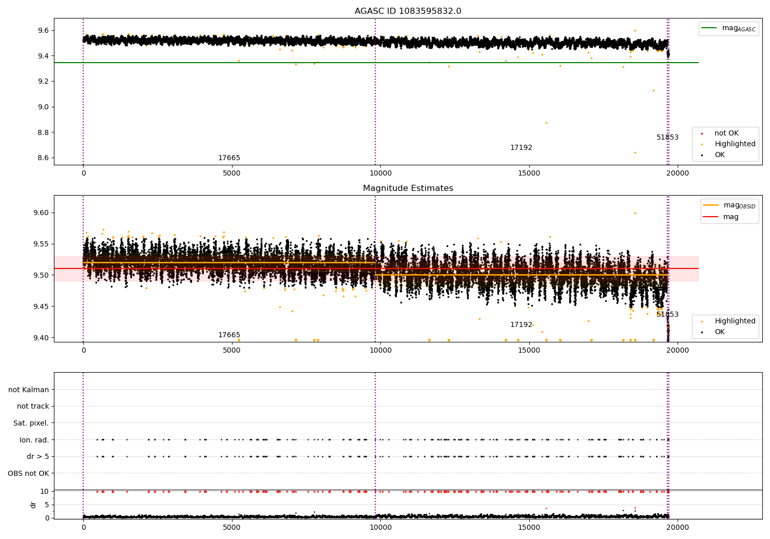Click the 'dr' y-axis label on bottom panel
Image resolution: width=770 pixels, height=539 pixels.
click(33, 505)
